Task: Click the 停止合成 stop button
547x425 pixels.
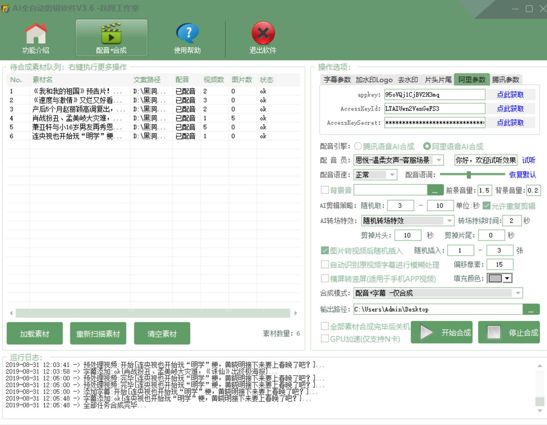Action: 508,333
